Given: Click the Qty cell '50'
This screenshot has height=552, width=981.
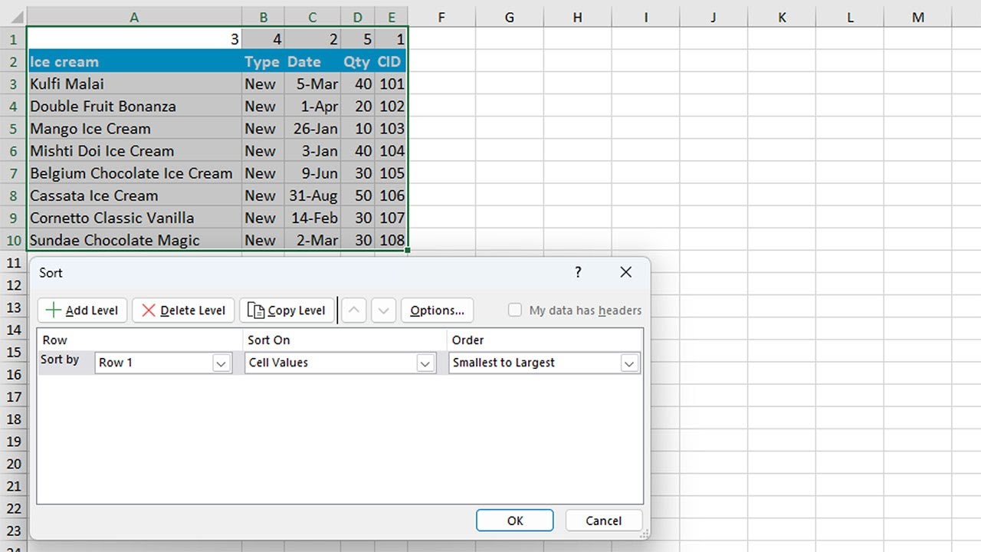Looking at the screenshot, I should [358, 195].
